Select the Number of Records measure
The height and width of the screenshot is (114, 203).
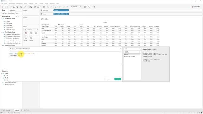tap(10, 82)
